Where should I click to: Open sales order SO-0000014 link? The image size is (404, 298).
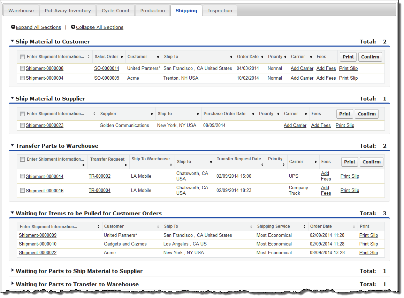[106, 69]
